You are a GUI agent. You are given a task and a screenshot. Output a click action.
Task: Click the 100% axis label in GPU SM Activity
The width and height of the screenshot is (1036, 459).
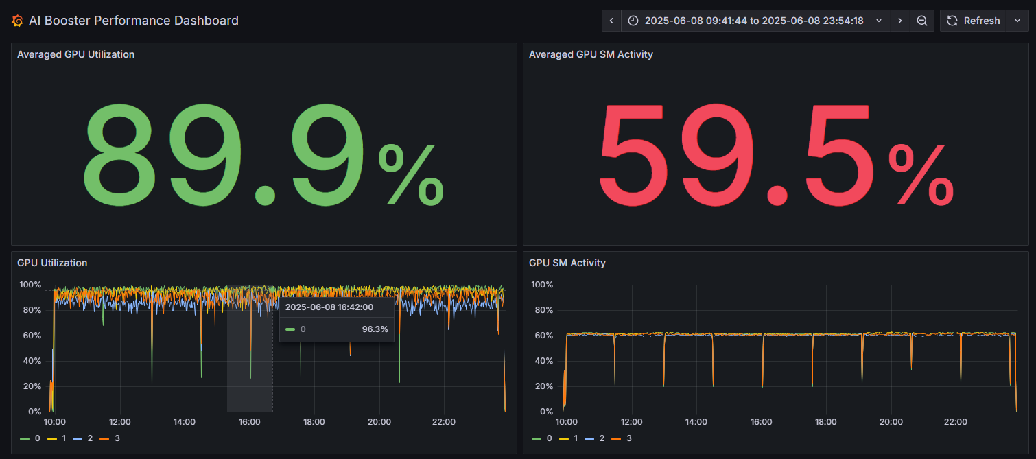542,285
